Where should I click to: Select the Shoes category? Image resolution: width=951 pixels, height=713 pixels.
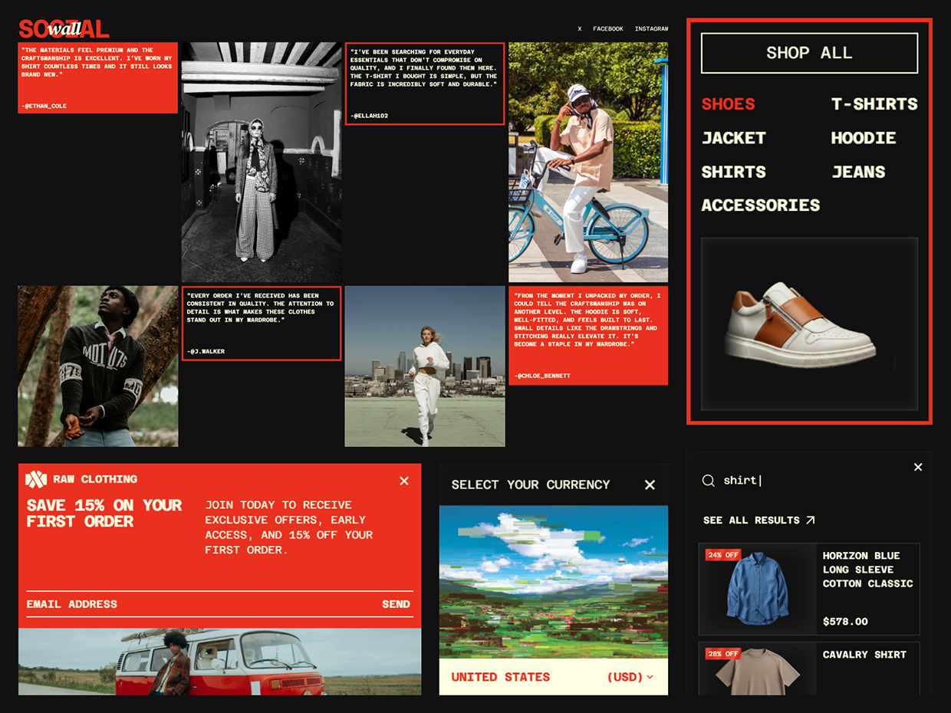coord(728,104)
